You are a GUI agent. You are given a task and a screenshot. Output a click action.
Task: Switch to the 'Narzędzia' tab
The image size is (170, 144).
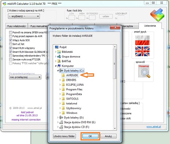127,26
